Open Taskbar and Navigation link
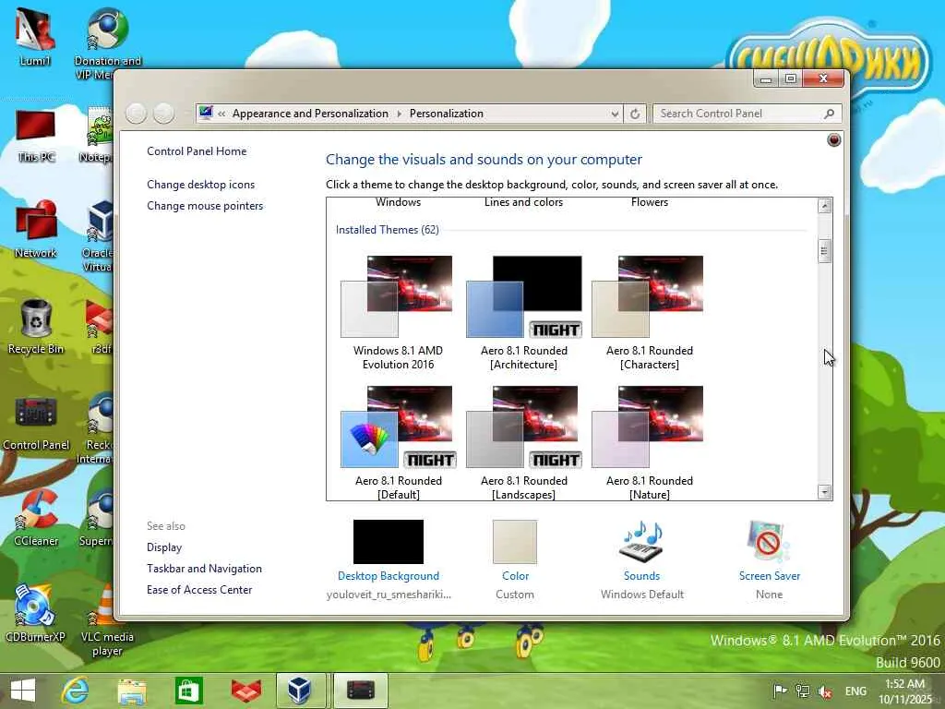 204,569
